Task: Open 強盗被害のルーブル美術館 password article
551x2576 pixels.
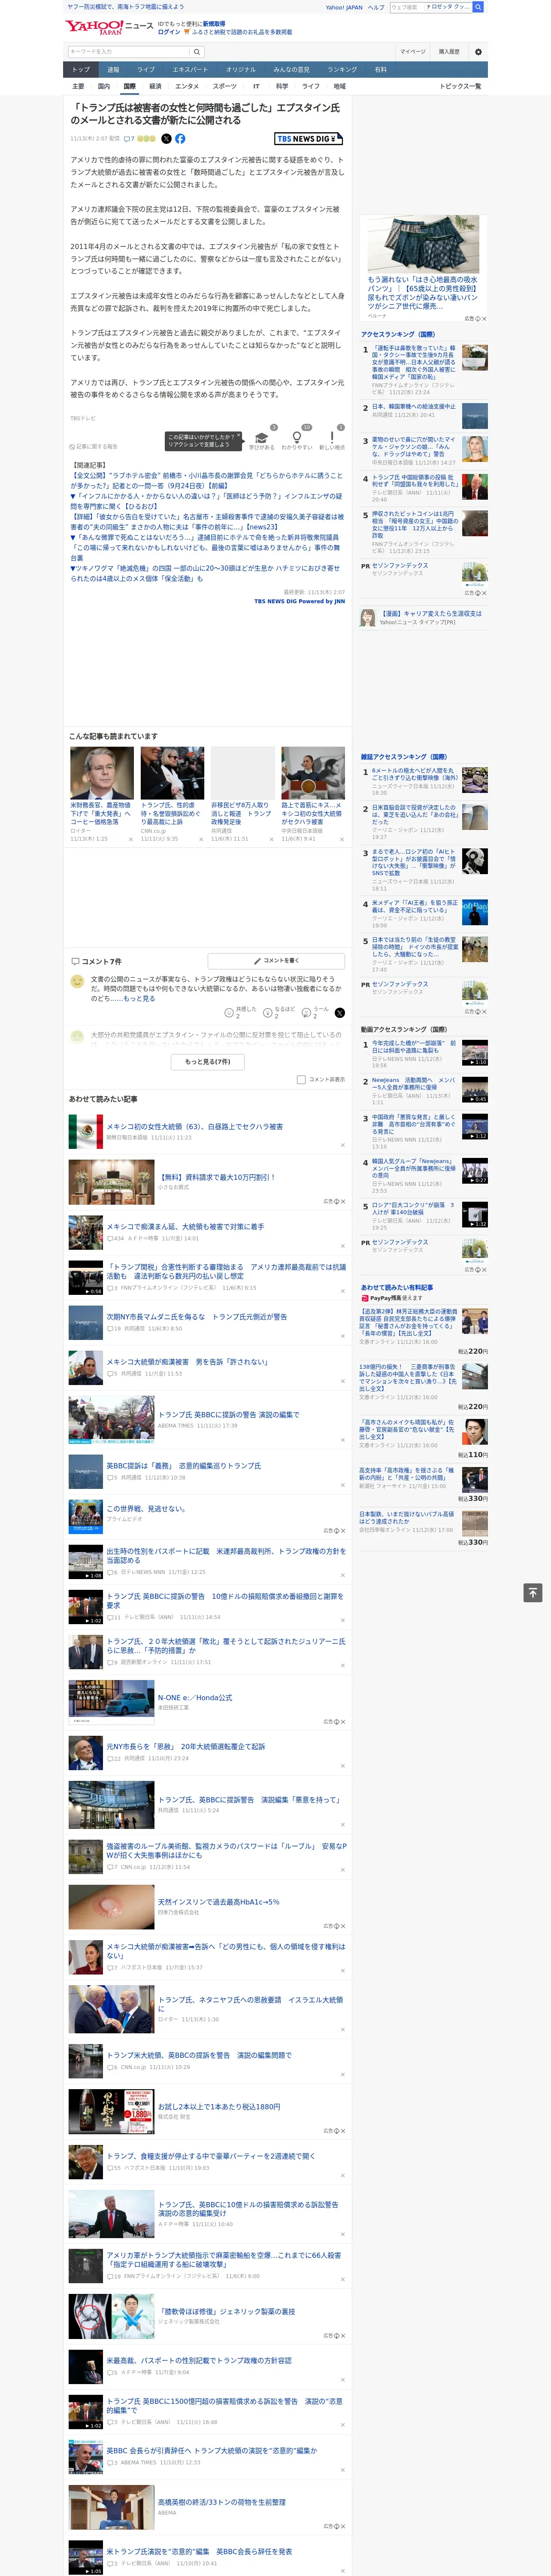Action: coord(226,1850)
